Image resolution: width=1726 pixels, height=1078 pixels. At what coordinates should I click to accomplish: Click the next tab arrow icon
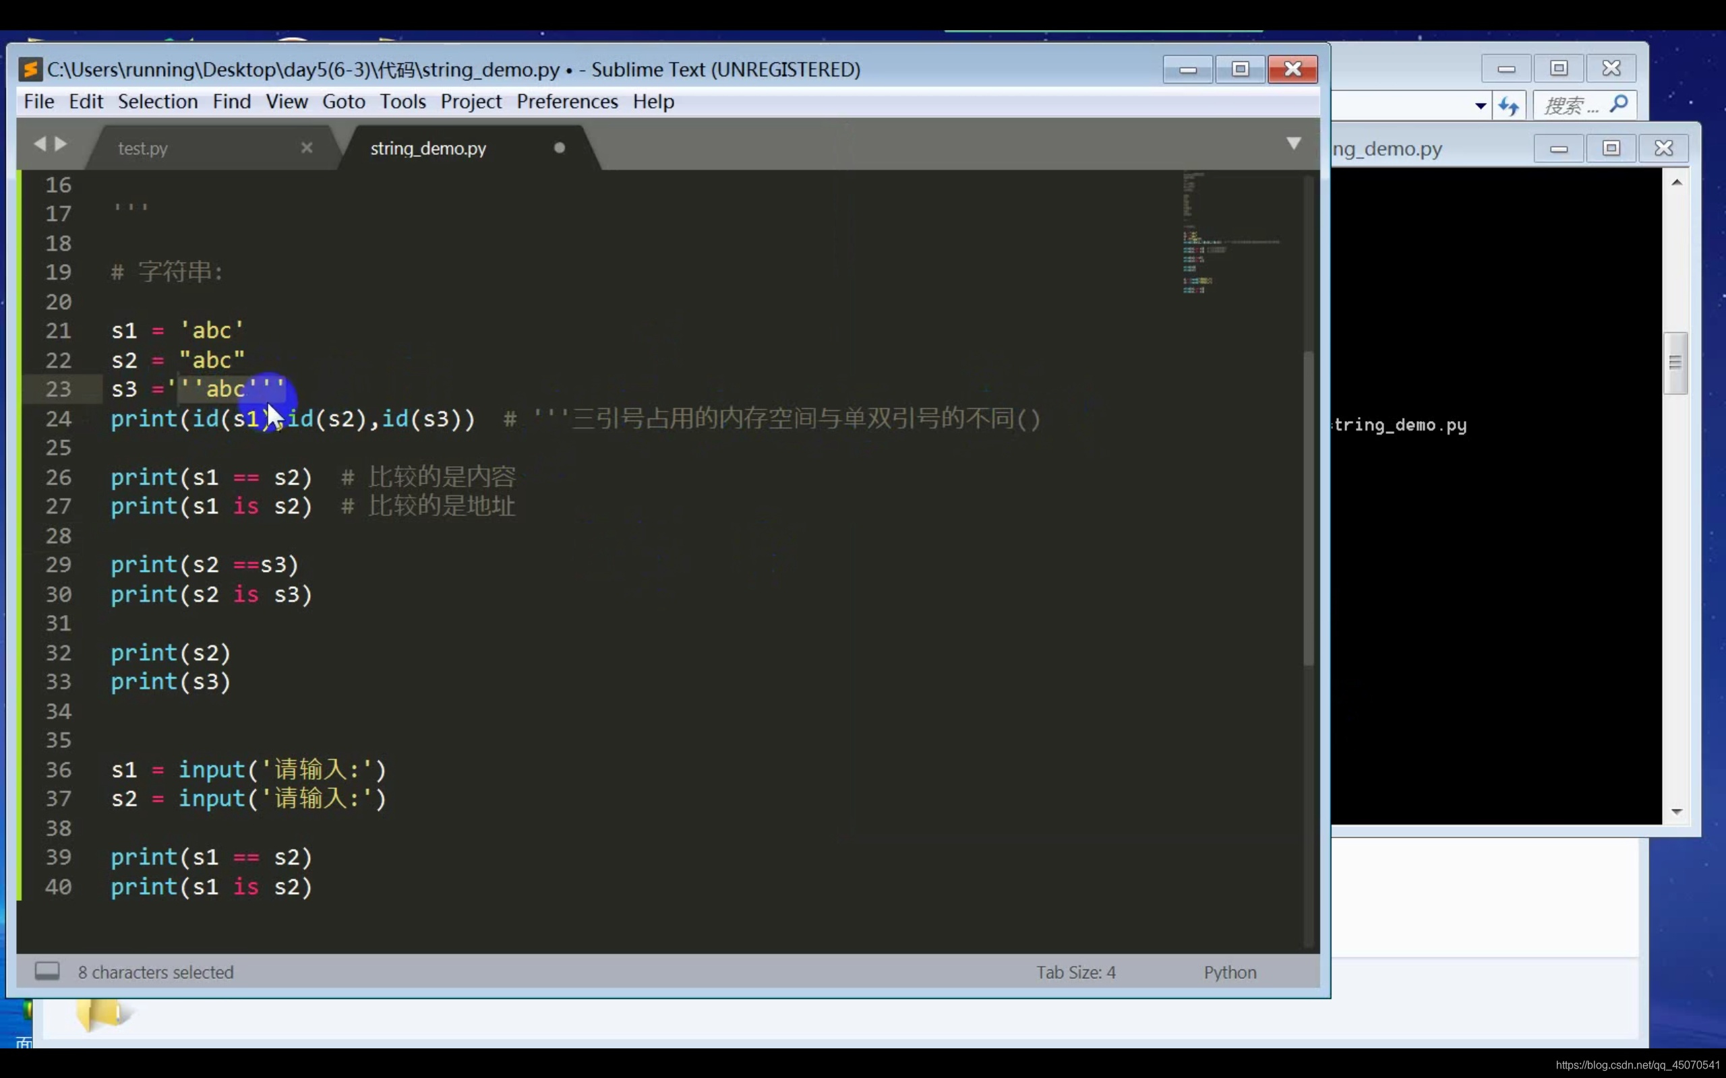click(62, 144)
